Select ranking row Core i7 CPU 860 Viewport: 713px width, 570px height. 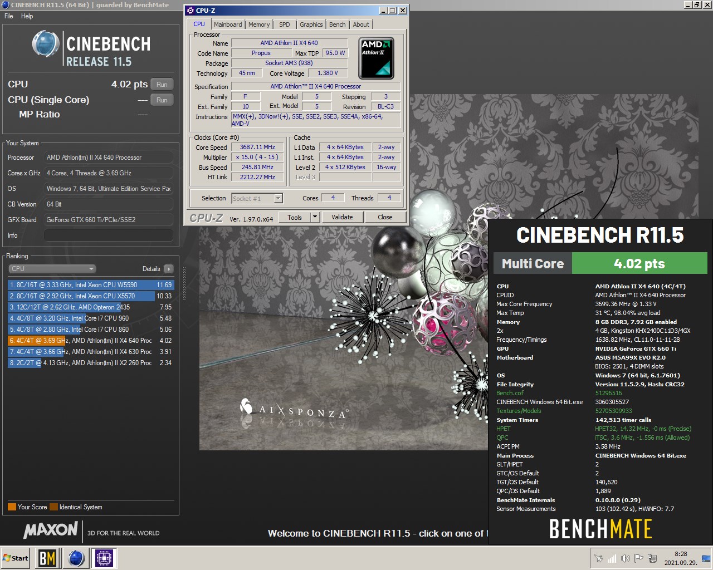[x=90, y=330]
